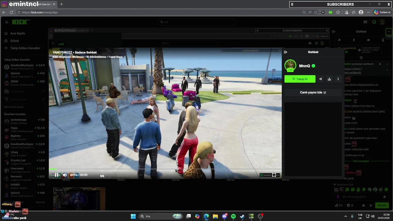The width and height of the screenshot is (393, 221).
Task: Open Crystal_LoL recommended channel
Action: 25,162
